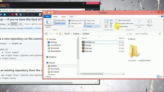
Task: Open the Add columns dropdown icon
Action: point(111,24)
